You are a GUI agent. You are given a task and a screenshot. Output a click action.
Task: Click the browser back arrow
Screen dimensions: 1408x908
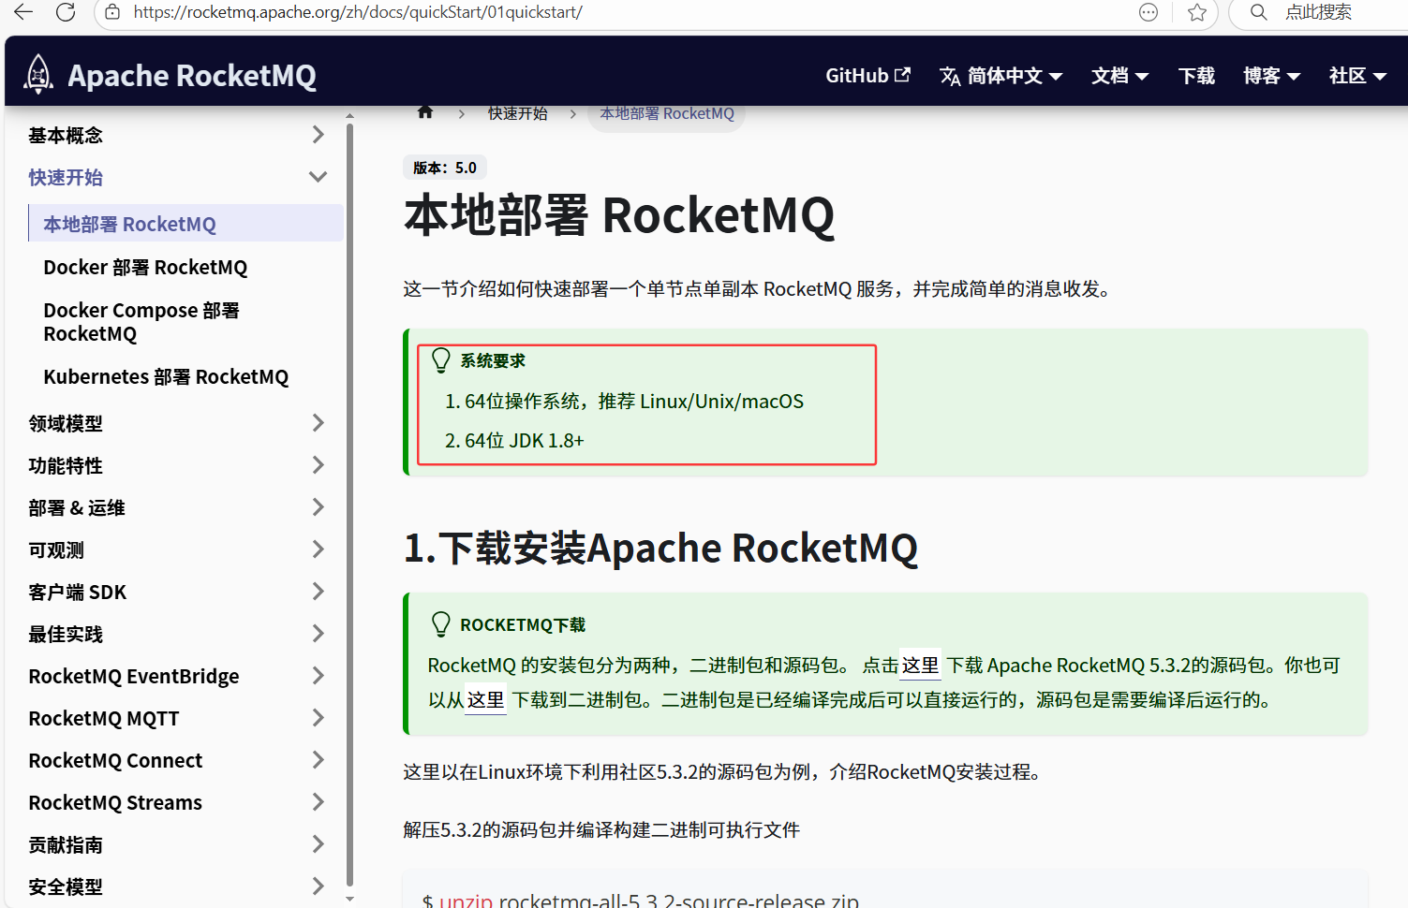23,12
